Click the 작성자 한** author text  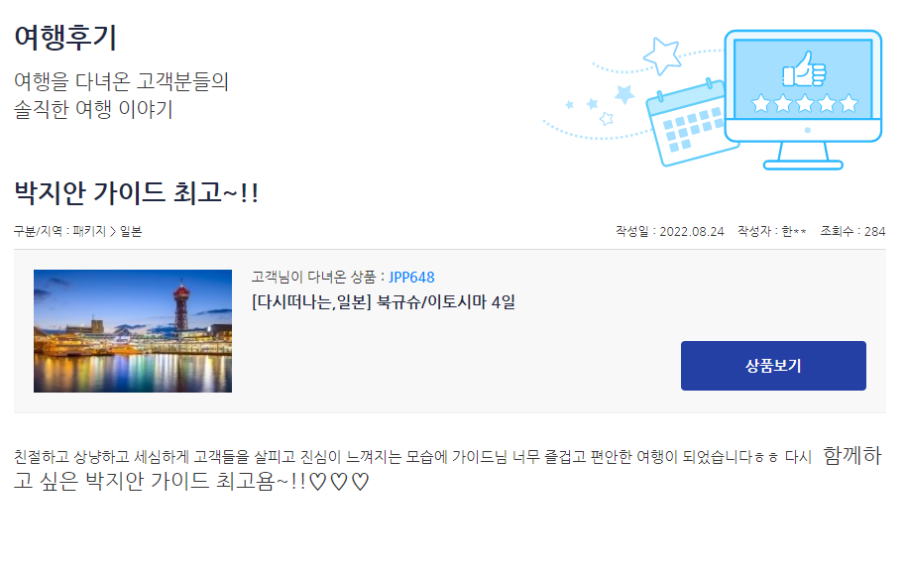772,231
